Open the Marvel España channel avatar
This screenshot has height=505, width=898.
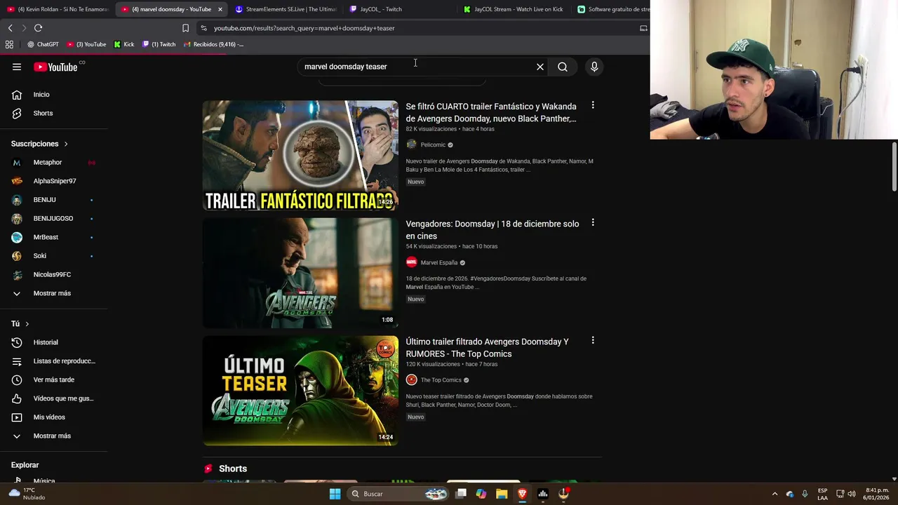[411, 262]
